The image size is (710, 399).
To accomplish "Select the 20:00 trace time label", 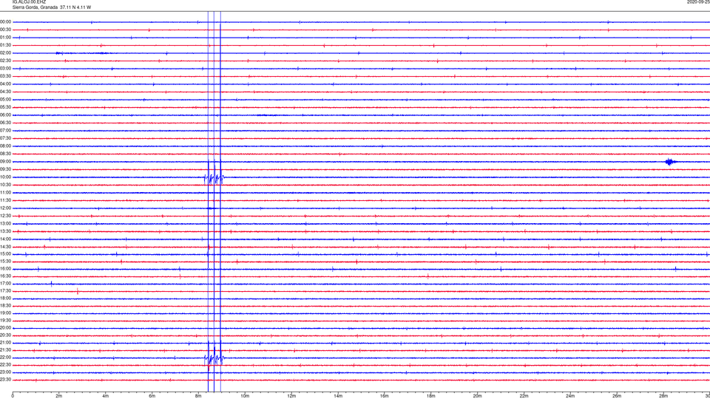I will pyautogui.click(x=6, y=328).
